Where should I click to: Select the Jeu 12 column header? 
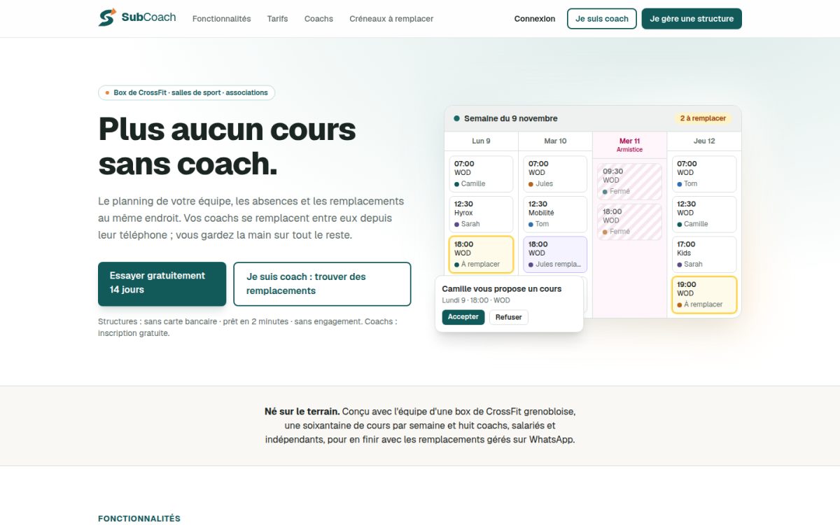(x=704, y=141)
